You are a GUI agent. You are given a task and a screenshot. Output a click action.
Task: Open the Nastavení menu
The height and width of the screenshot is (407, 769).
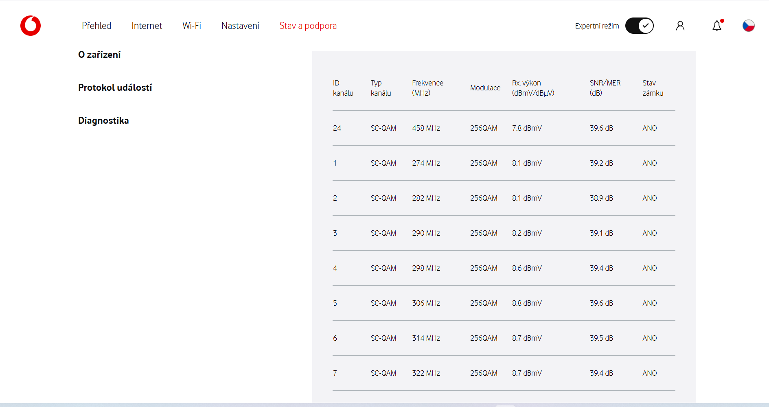click(240, 26)
